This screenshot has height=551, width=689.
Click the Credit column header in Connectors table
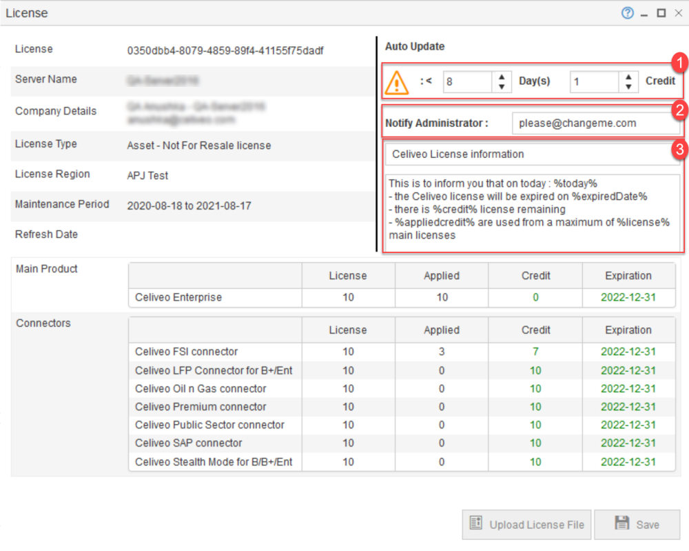click(x=535, y=330)
